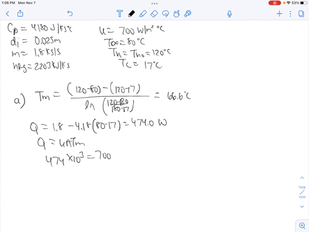This screenshot has width=309, height=232.
Task: Go back using the left chevron
Action: 8,14
